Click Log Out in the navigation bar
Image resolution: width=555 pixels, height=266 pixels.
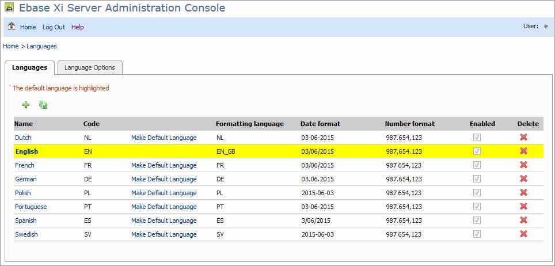[x=54, y=27]
